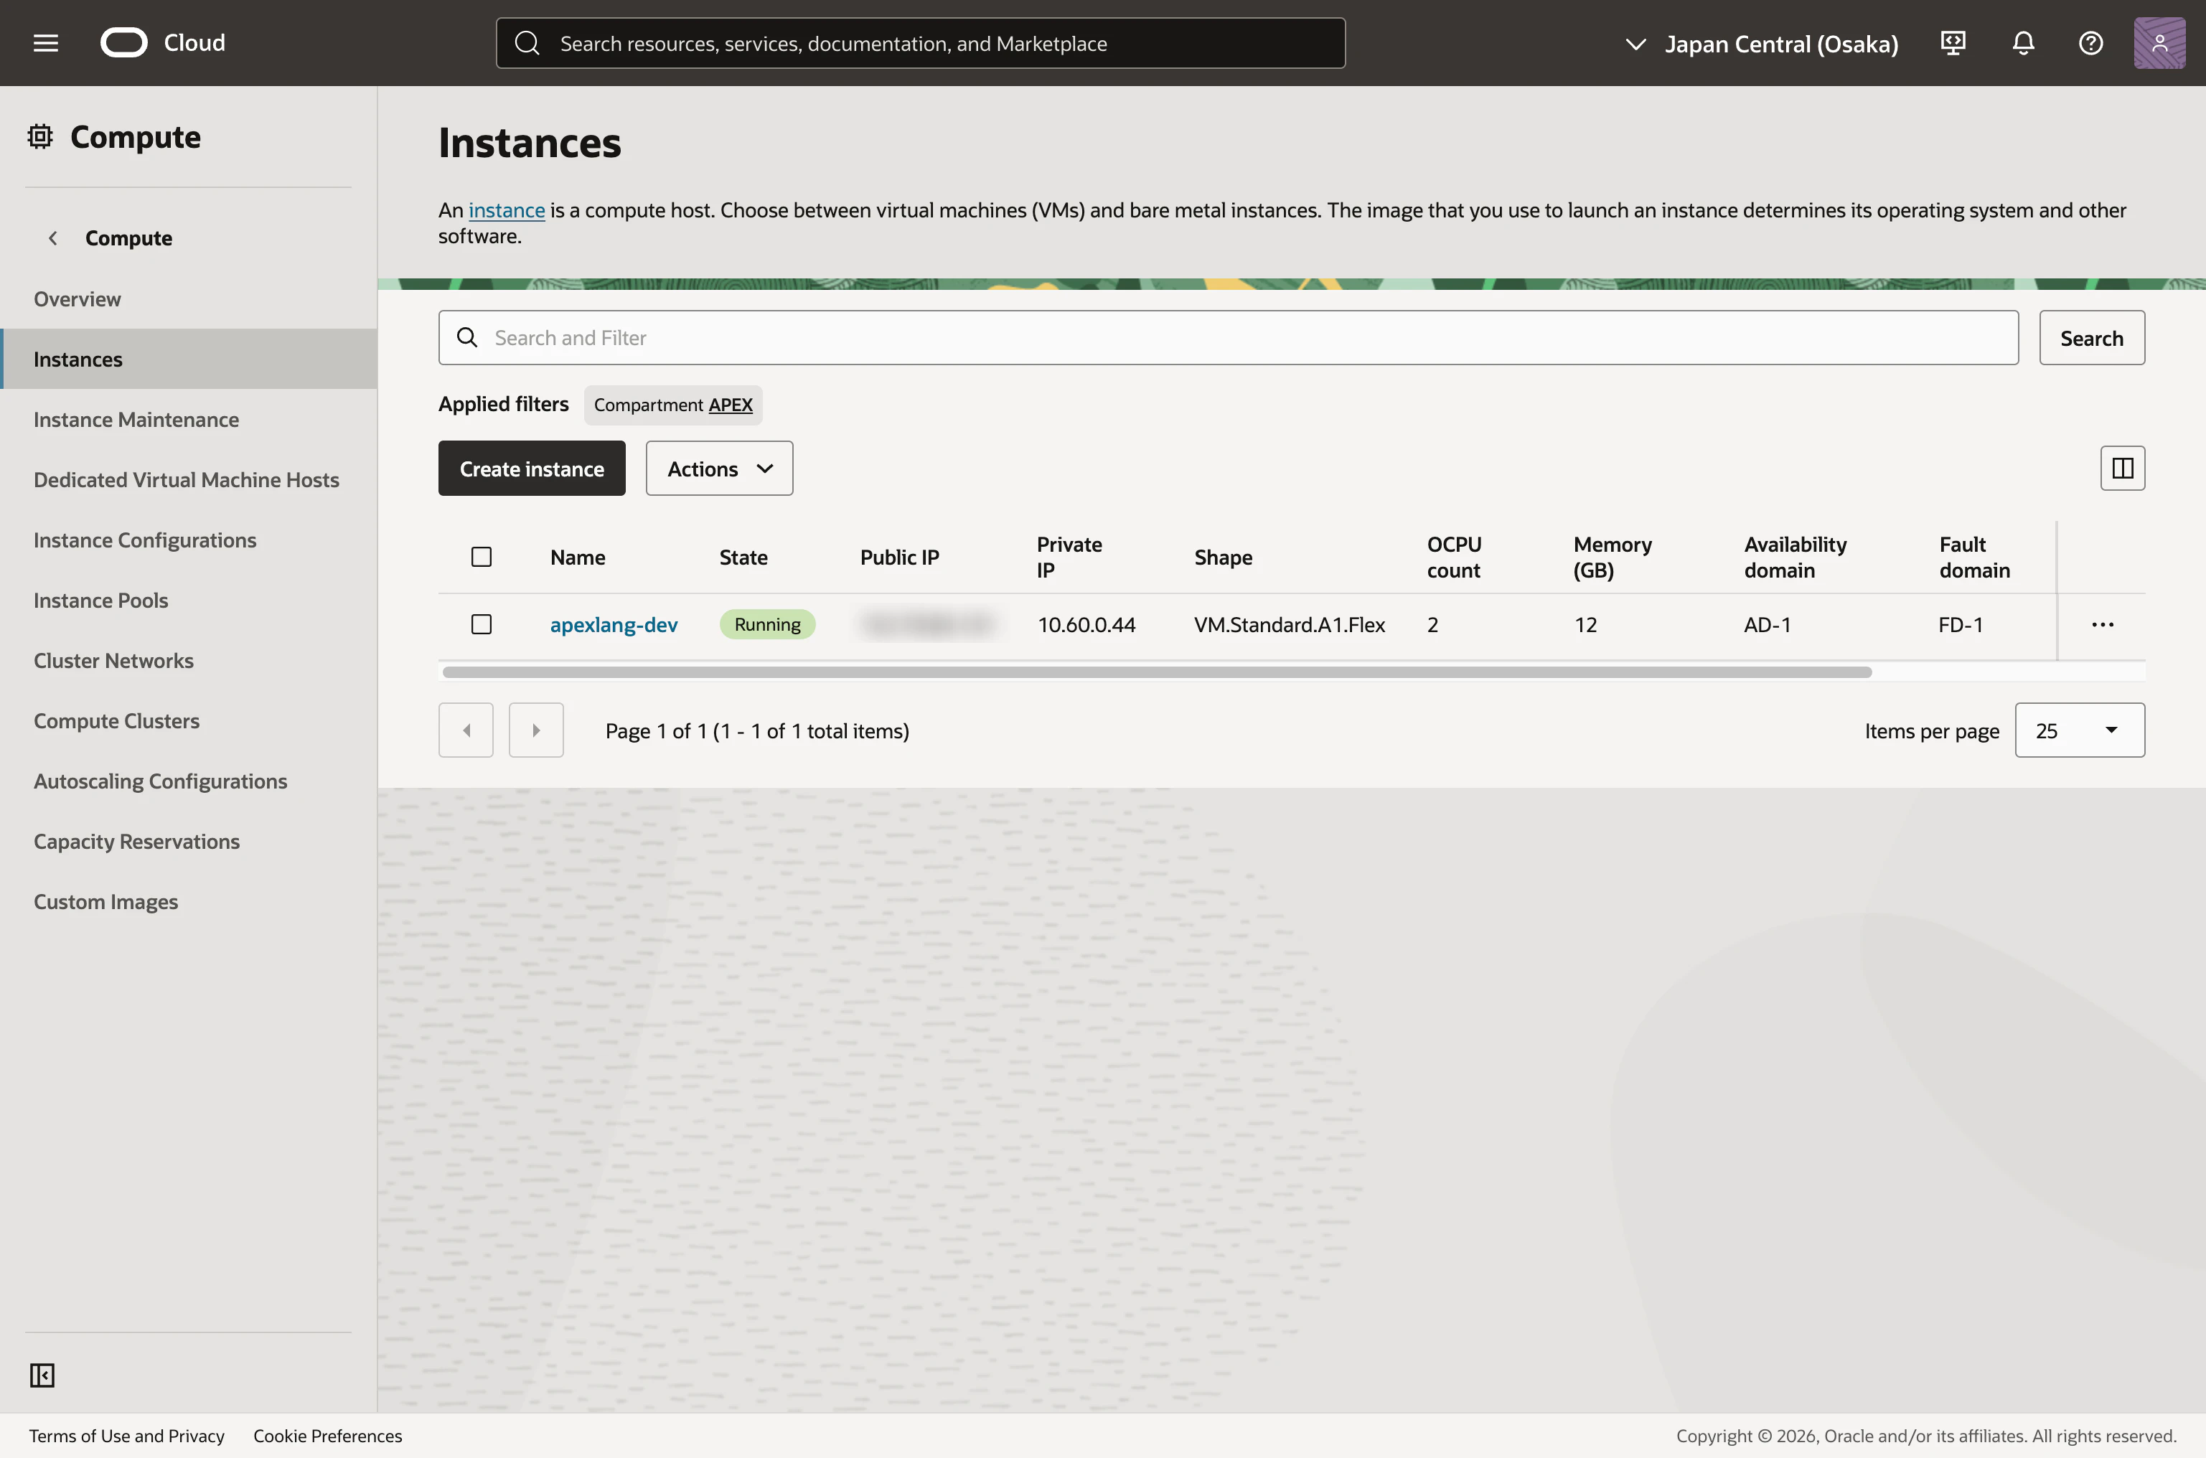Open the Japan Central (Osaka) region selector

coord(1762,44)
